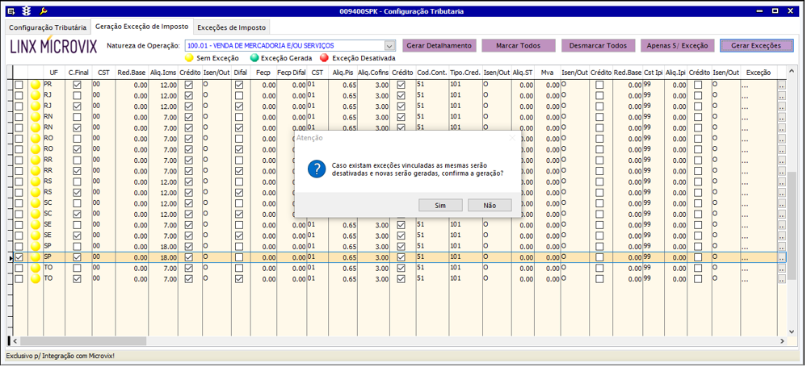Click the yellow status ball in PR row
Screen dimensions: 807x367
(36, 85)
